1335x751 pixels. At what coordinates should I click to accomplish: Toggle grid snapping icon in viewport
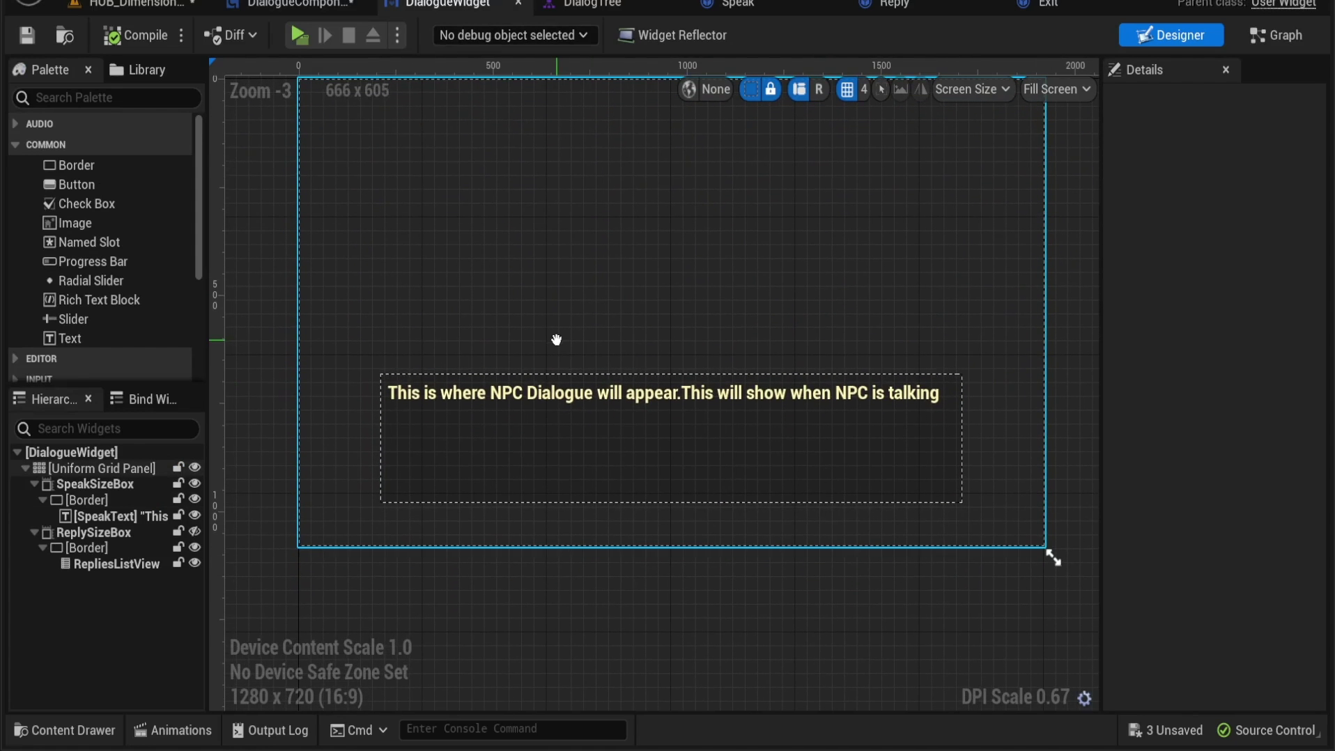(847, 89)
